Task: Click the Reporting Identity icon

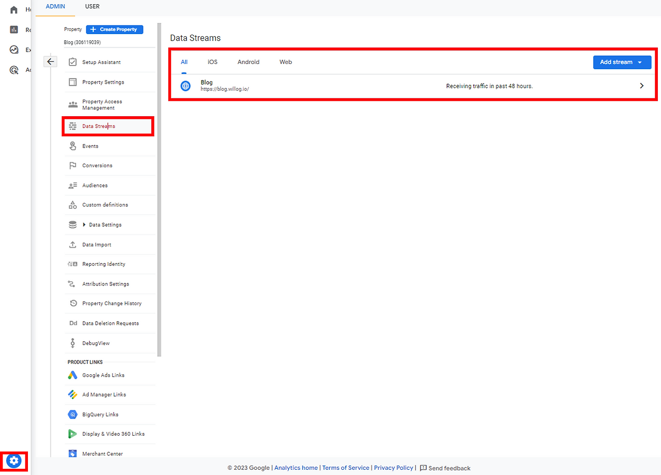Action: click(72, 264)
